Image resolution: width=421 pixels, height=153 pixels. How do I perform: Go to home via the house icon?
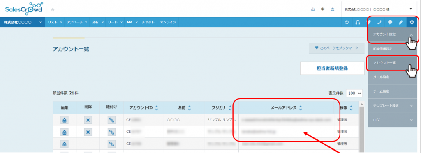(x=53, y=10)
